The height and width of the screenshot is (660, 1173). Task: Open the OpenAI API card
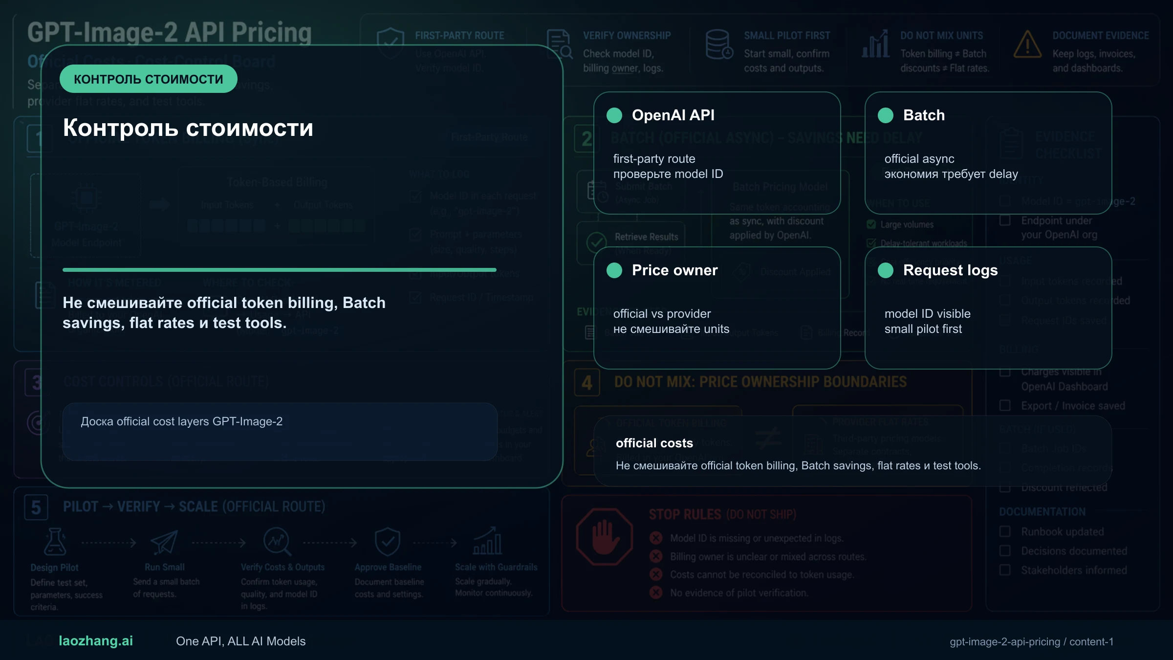[x=717, y=153]
